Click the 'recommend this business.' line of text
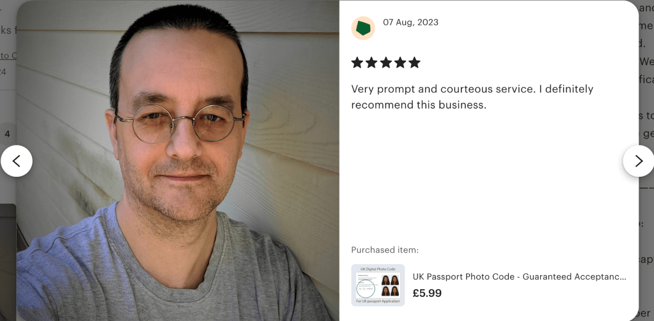Viewport: 654px width, 321px height. point(419,105)
